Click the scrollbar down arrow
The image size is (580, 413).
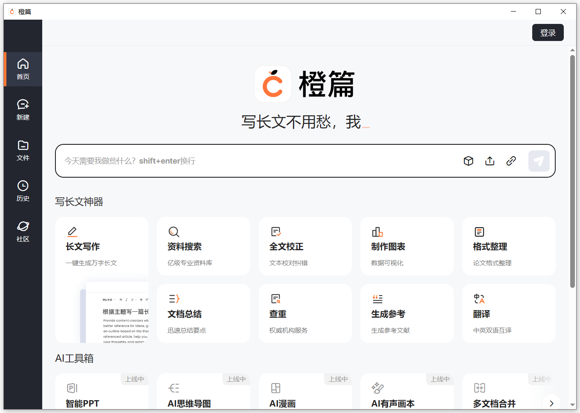(x=572, y=404)
